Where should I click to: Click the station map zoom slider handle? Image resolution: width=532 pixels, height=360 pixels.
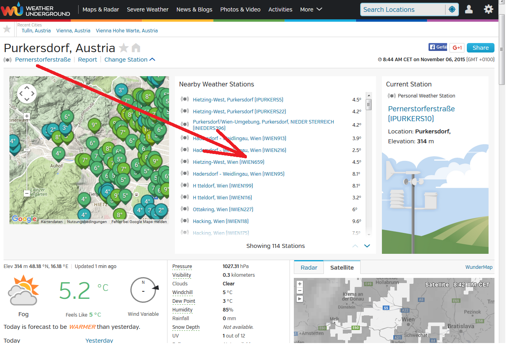click(x=26, y=150)
